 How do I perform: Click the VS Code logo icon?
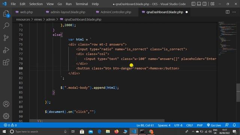point(4,4)
